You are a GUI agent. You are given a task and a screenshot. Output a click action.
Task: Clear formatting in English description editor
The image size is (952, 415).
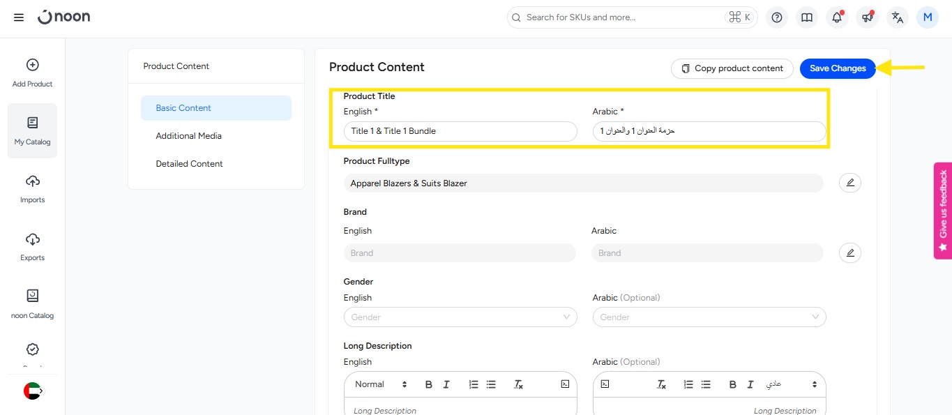[518, 384]
